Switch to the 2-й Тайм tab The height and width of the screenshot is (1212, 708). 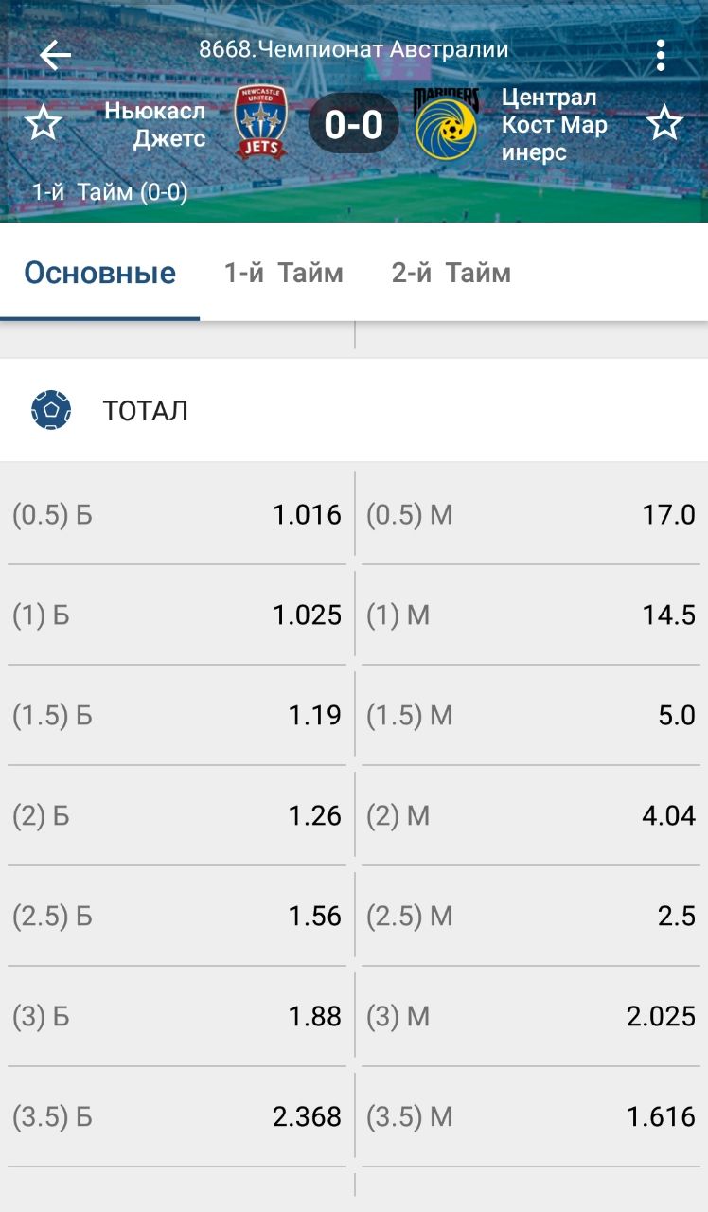[x=451, y=274]
